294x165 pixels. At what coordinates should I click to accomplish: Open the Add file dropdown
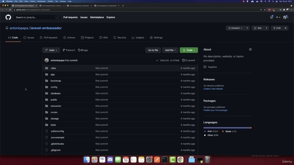(170, 50)
